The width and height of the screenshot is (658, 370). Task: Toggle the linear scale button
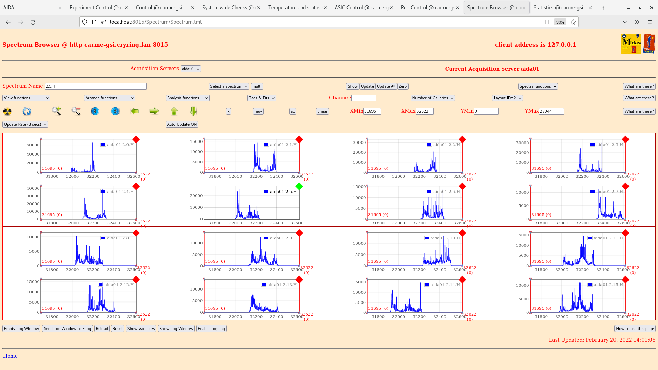tap(322, 111)
